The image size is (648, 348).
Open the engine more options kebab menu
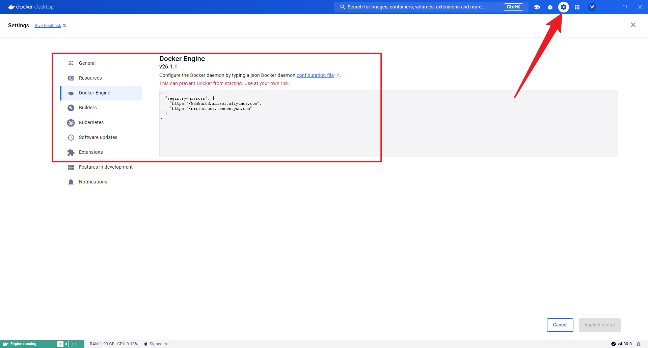point(79,344)
